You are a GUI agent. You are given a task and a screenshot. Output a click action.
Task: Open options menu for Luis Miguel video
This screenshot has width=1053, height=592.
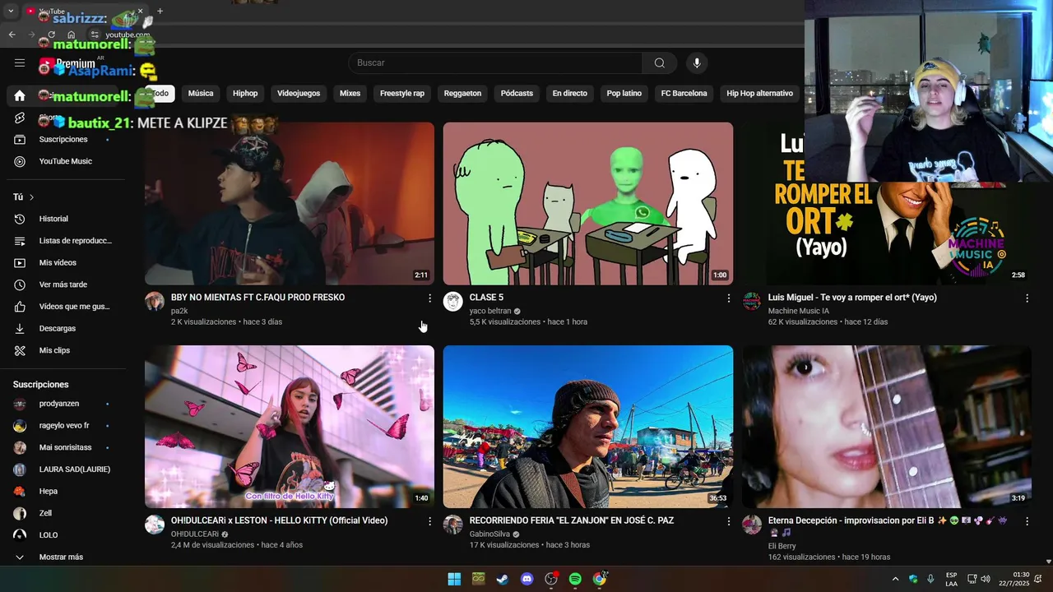[1027, 298]
